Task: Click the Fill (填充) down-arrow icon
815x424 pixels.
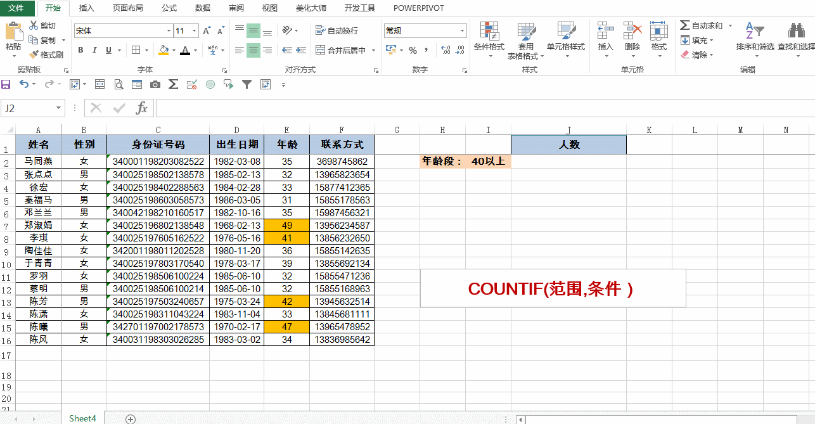Action: coord(685,40)
